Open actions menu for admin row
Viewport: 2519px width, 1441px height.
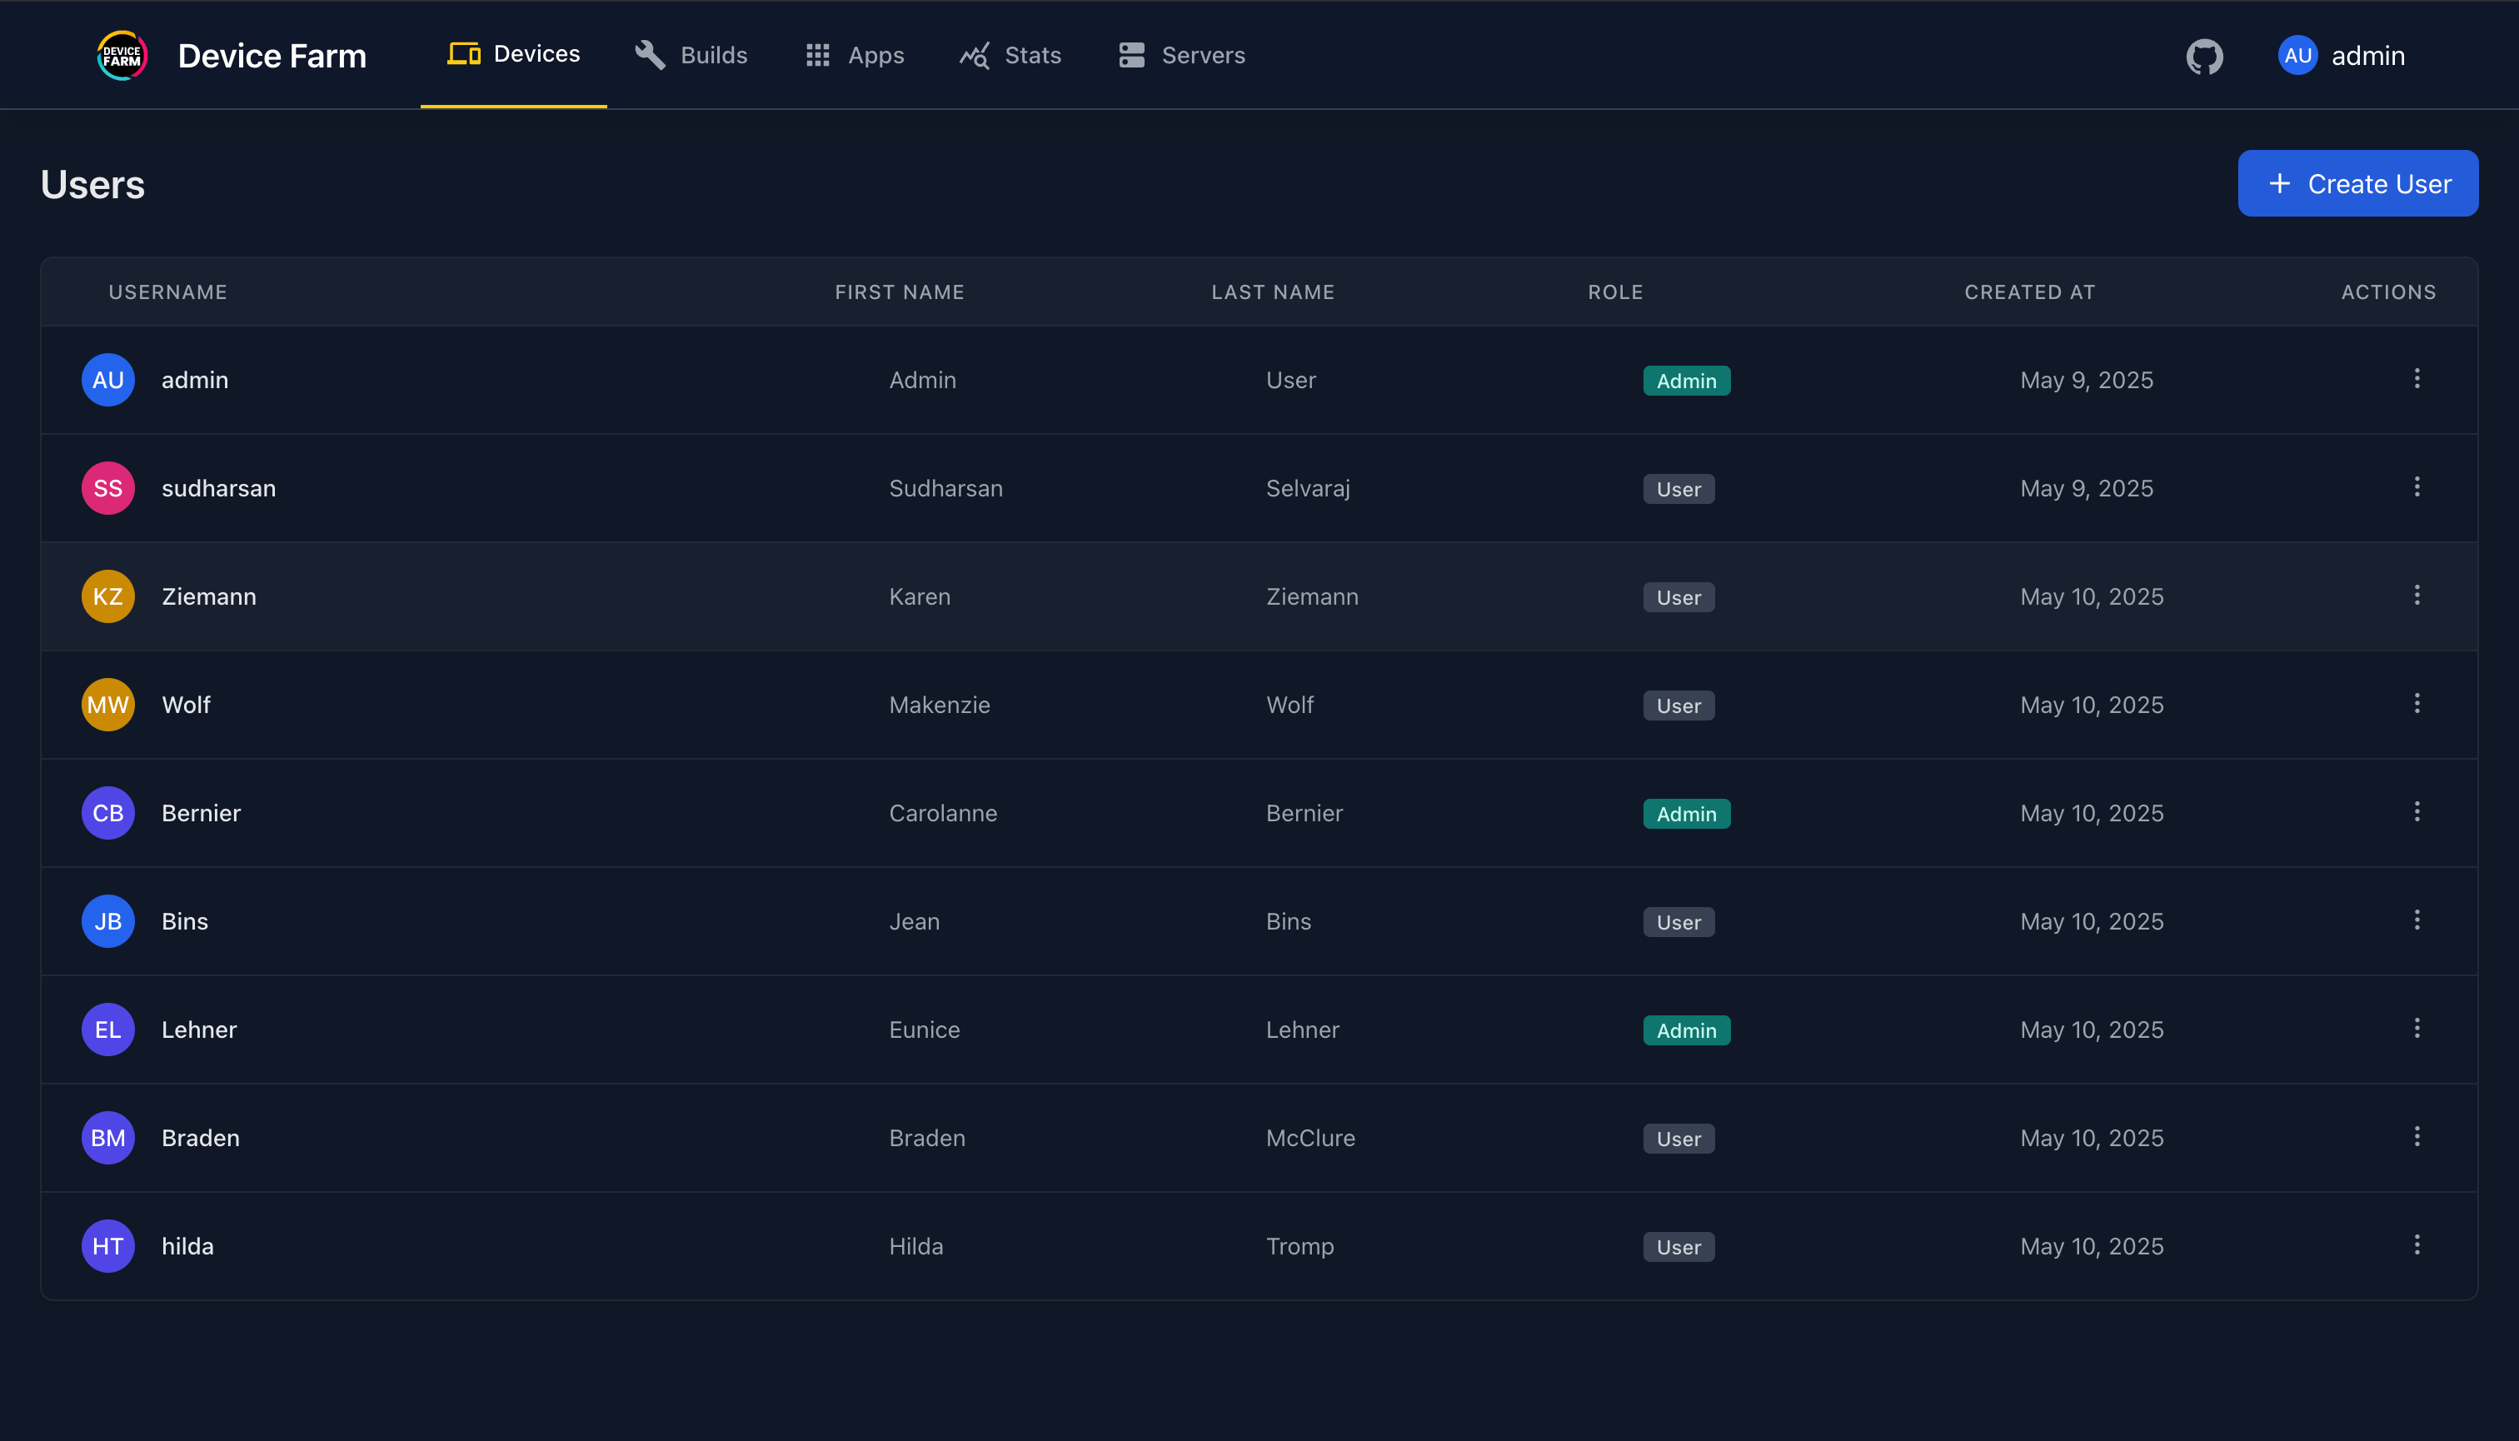2416,379
